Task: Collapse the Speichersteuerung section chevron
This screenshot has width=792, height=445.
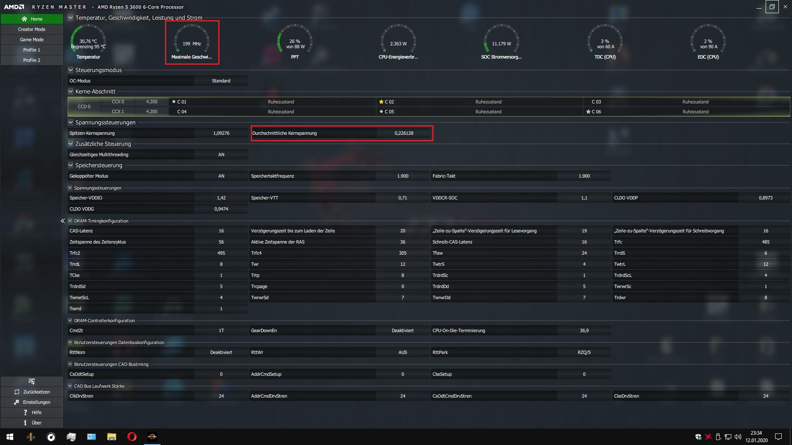Action: coord(71,165)
